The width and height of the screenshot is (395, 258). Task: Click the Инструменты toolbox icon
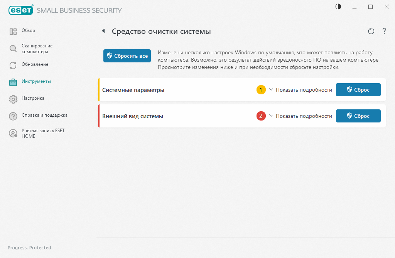tap(13, 81)
